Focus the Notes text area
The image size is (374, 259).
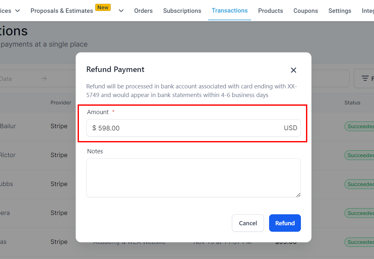tap(193, 178)
